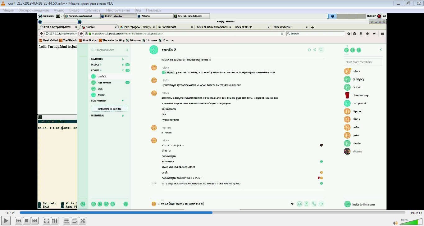
Task: Open the Помощь menu
Action: [x=153, y=10]
